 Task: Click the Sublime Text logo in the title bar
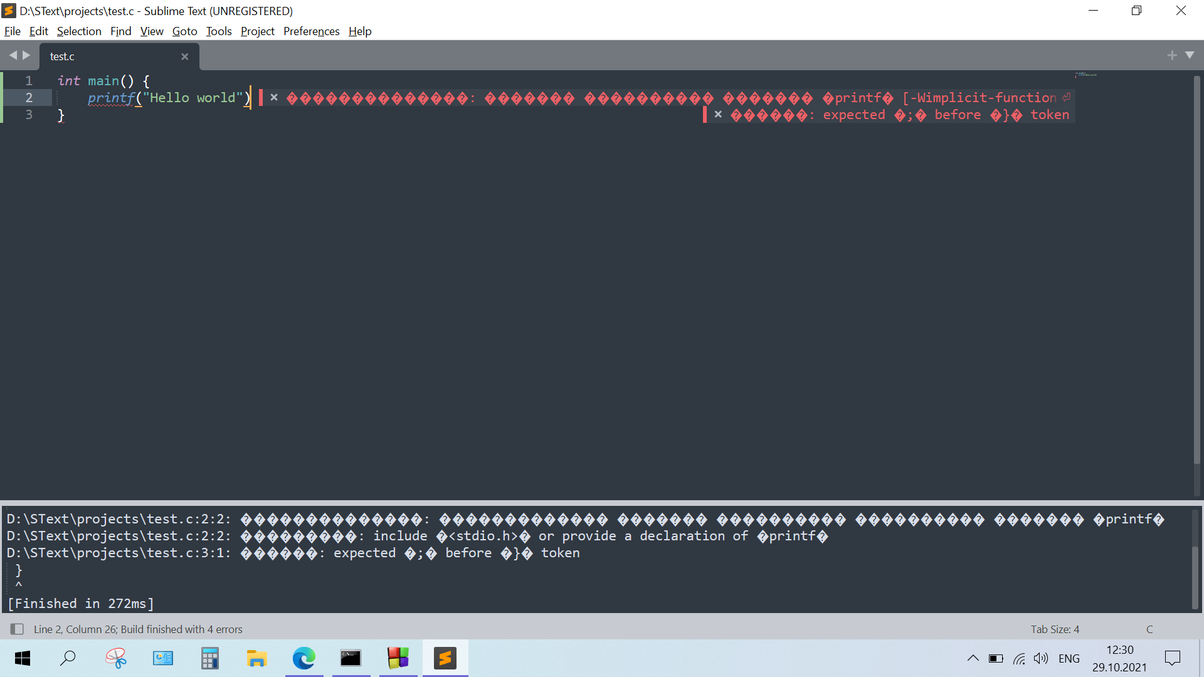(x=8, y=10)
